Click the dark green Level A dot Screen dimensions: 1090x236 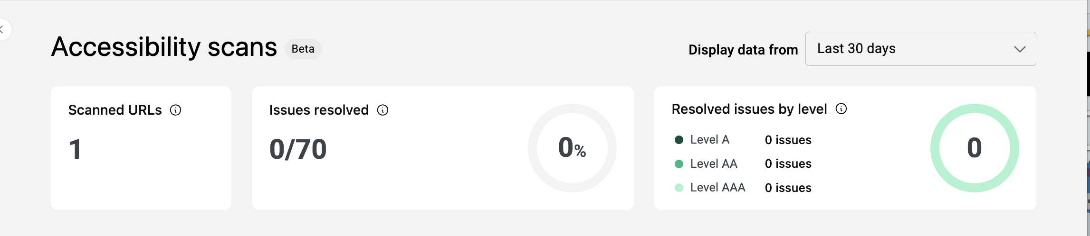click(x=679, y=140)
